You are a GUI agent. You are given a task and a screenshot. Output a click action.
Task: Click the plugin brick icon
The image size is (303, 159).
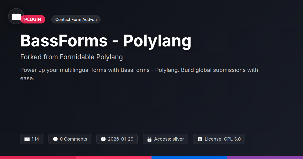point(16,16)
